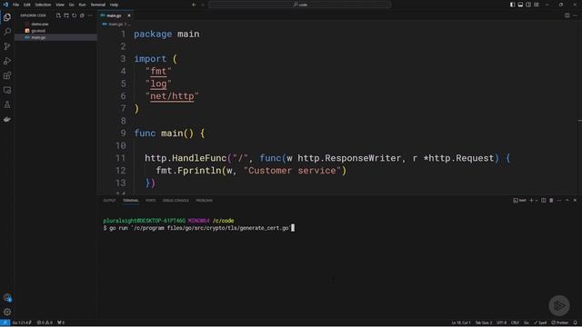Open the Source Control view
Viewport: 582px width, 327px height.
(7, 46)
